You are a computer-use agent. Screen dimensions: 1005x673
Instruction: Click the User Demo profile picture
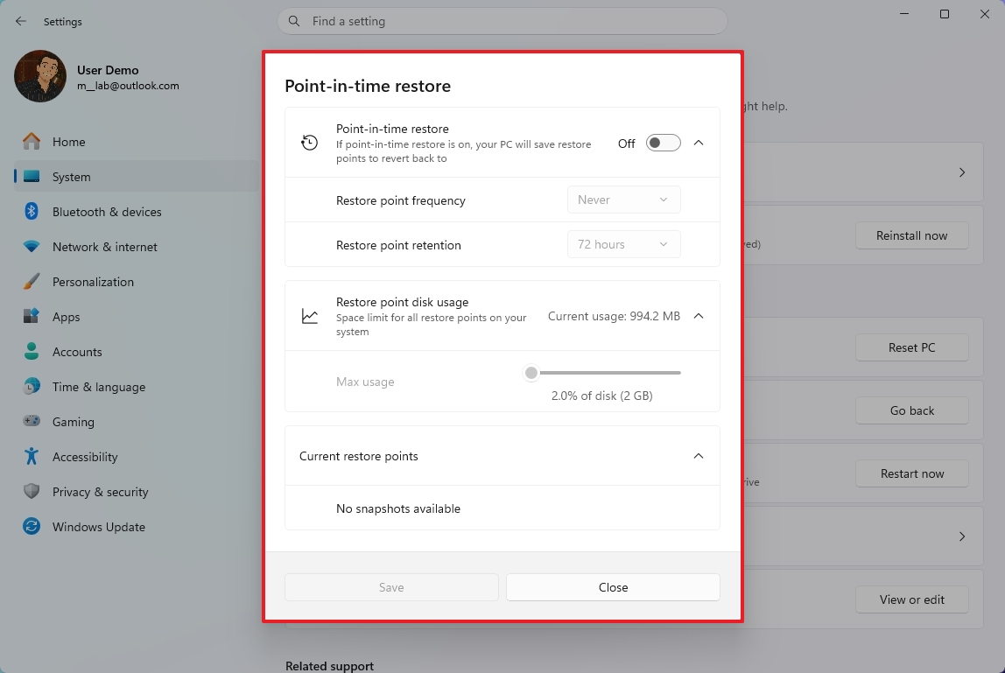click(39, 76)
